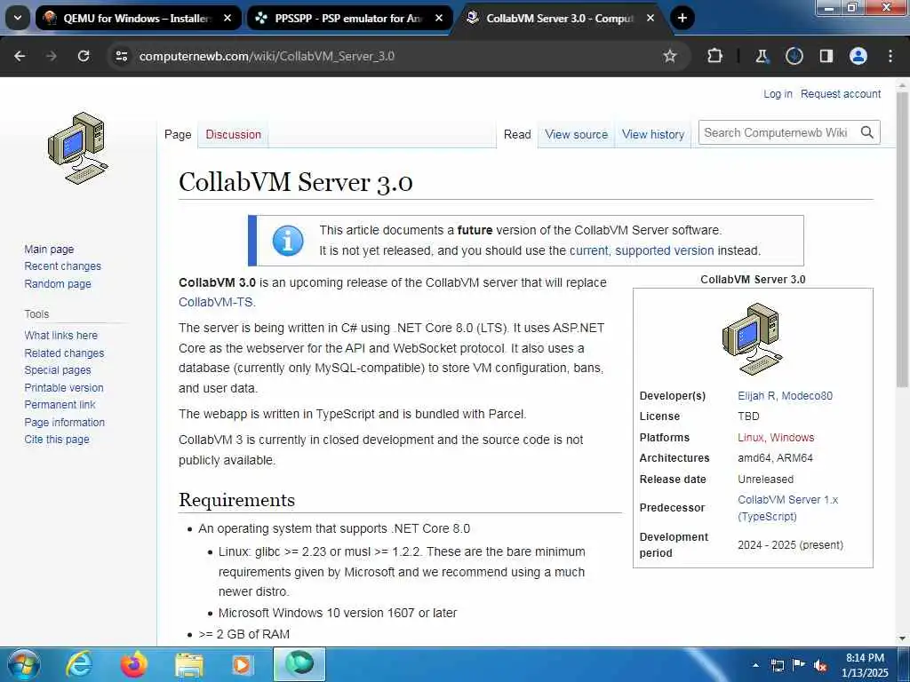The height and width of the screenshot is (682, 910).
Task: Open Chrome Labs flask icon
Action: (762, 56)
